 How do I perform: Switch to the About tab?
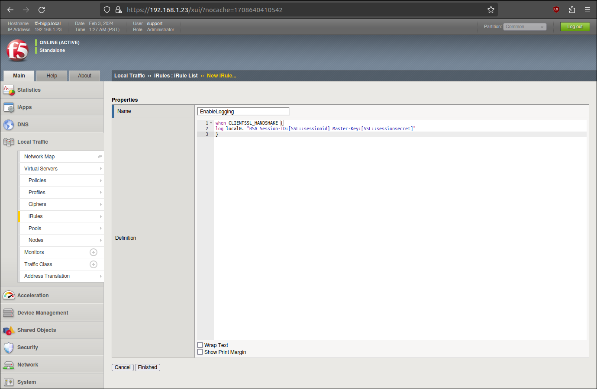[84, 76]
